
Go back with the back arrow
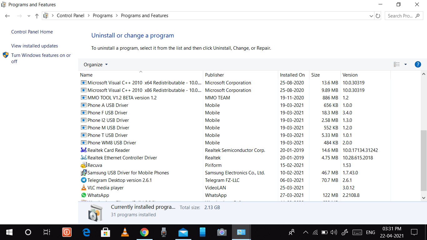(8, 16)
